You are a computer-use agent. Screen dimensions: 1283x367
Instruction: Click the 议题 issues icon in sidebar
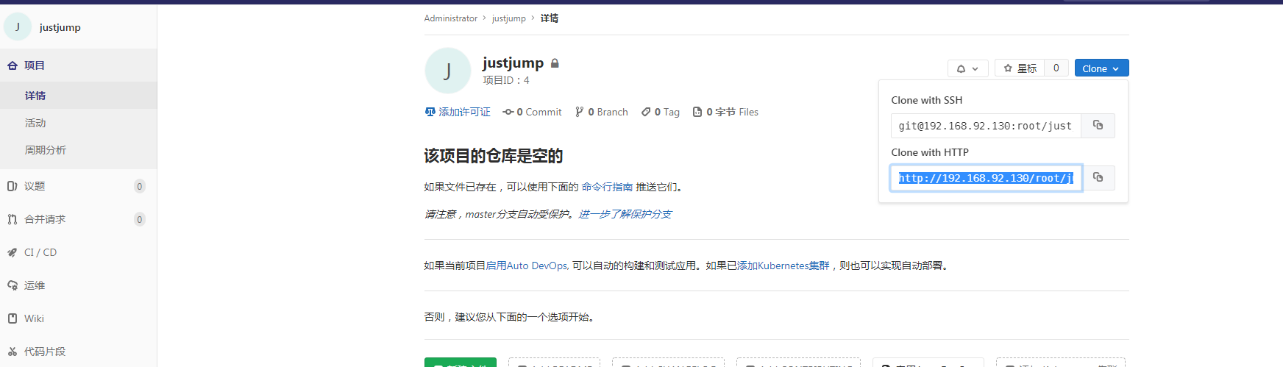[x=13, y=186]
